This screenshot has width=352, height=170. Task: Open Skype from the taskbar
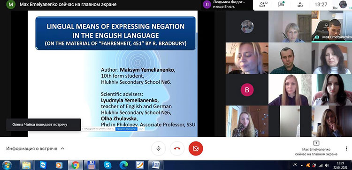[108, 165]
